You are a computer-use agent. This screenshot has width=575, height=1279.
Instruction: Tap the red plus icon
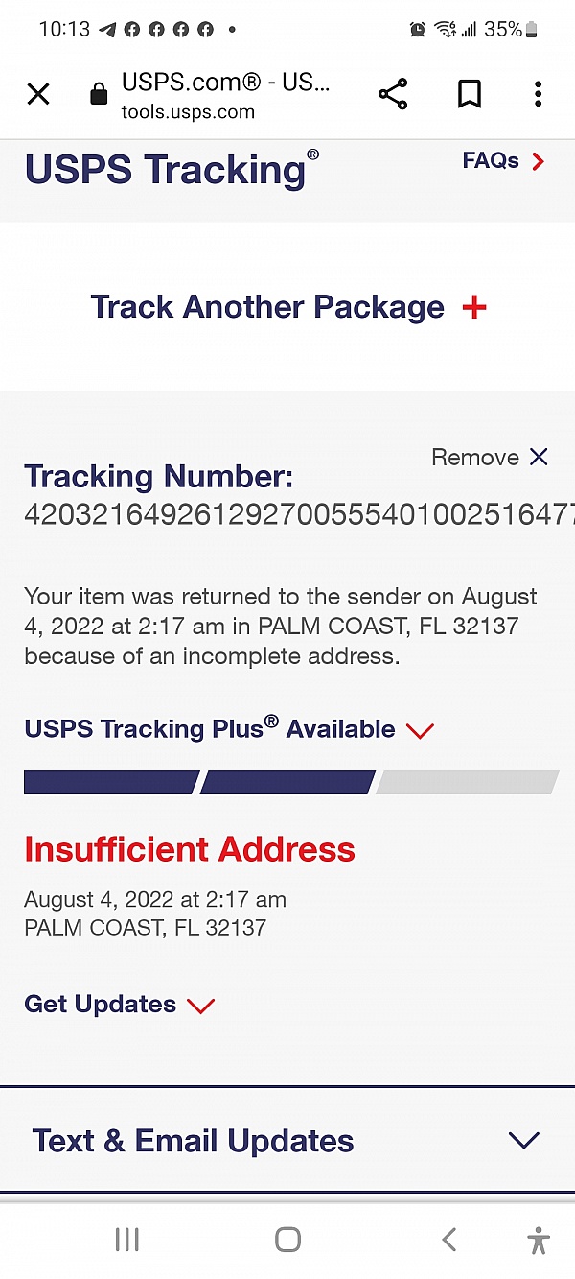tap(474, 308)
